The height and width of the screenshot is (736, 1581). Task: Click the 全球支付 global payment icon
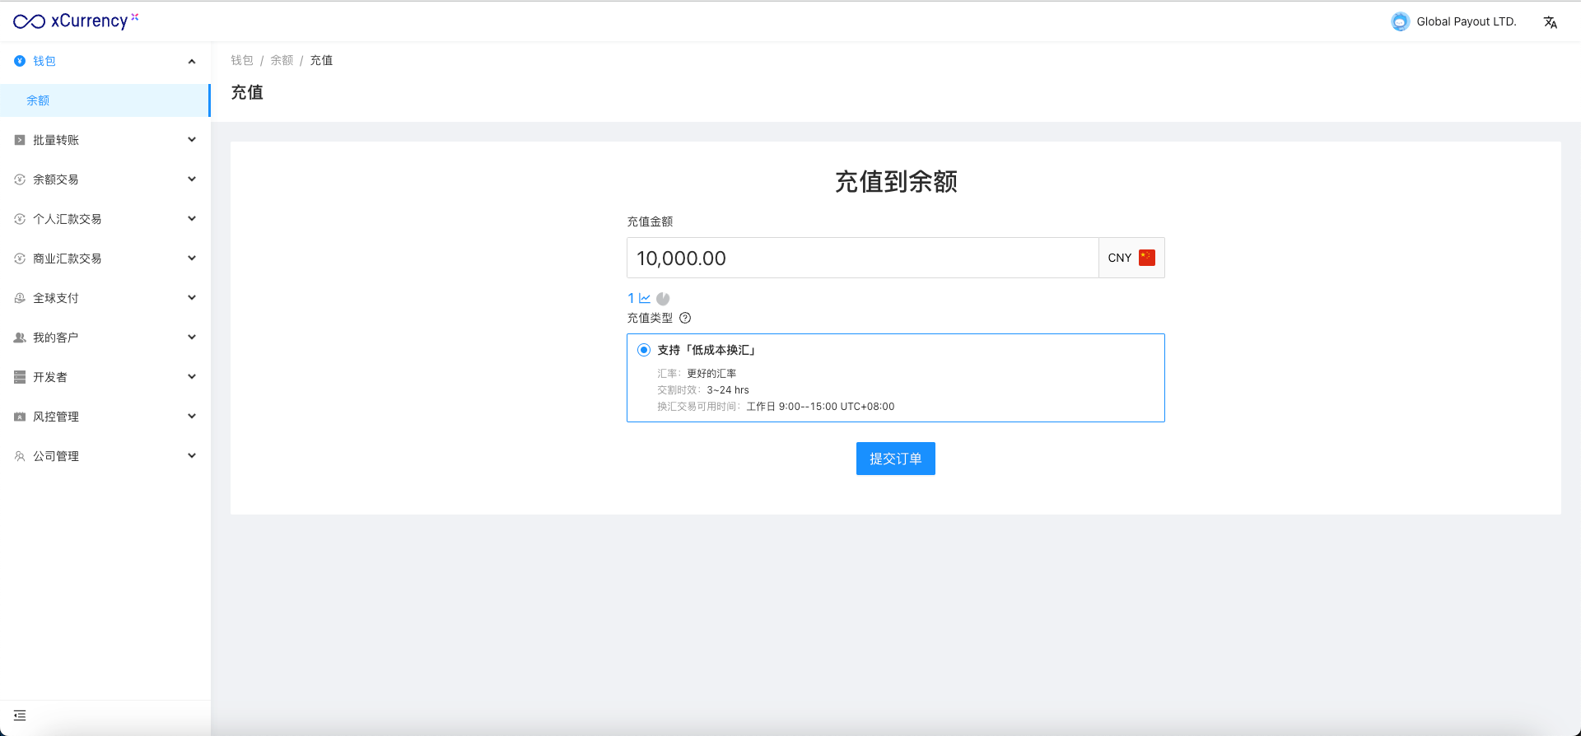click(20, 298)
